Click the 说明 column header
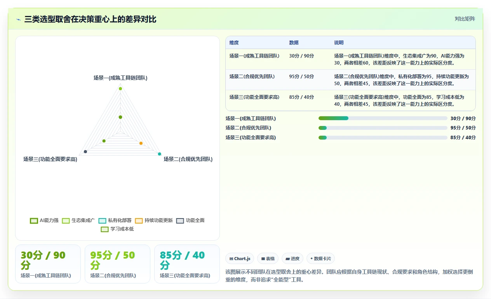Screen dimensions: 491x299 point(339,43)
